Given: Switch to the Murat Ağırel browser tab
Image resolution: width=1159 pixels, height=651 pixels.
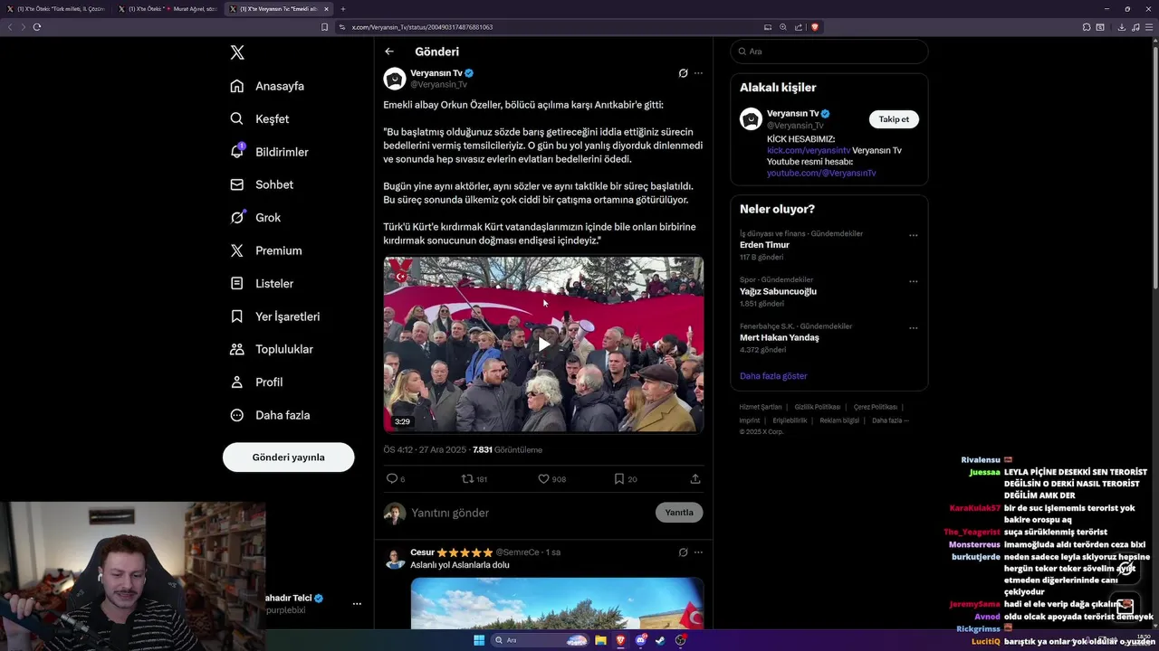Looking at the screenshot, I should (x=168, y=9).
